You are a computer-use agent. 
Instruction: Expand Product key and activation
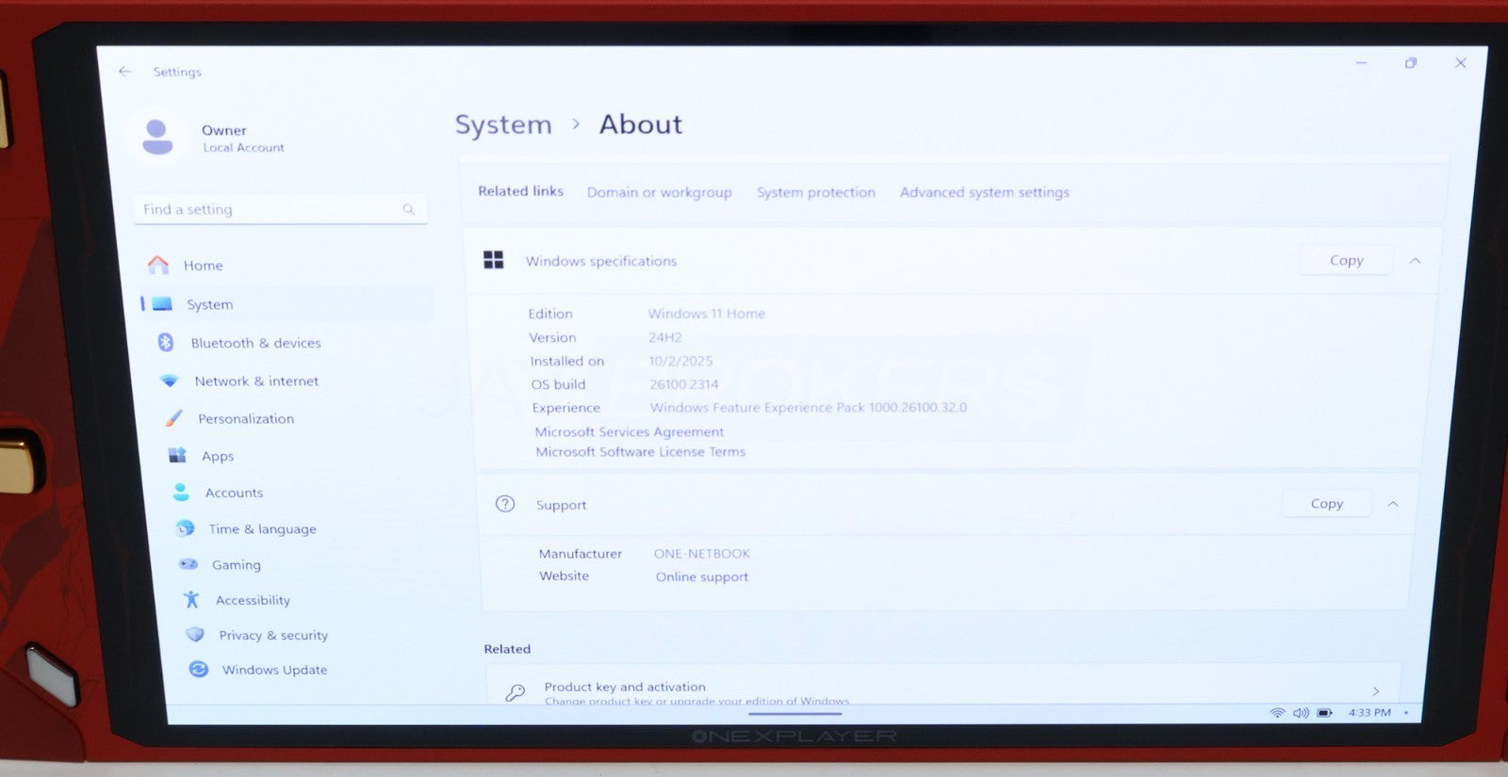coord(942,690)
